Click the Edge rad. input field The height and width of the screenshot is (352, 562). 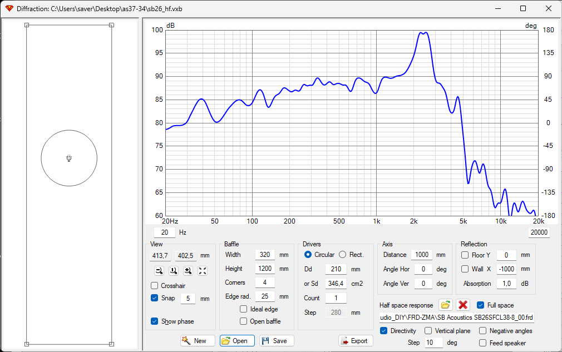click(x=265, y=296)
